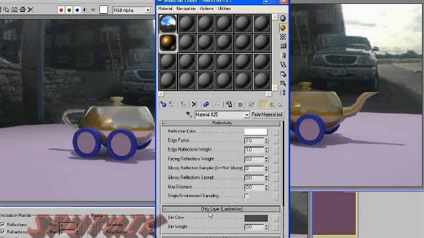Click Select by Material icon

(283, 83)
